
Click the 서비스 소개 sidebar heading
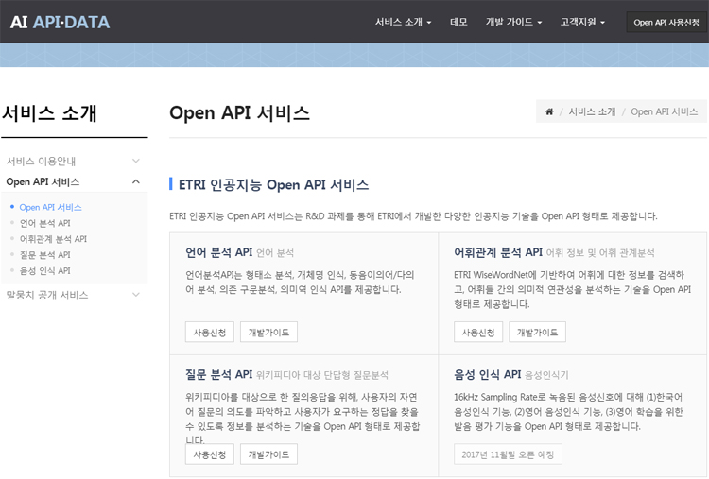(x=49, y=113)
